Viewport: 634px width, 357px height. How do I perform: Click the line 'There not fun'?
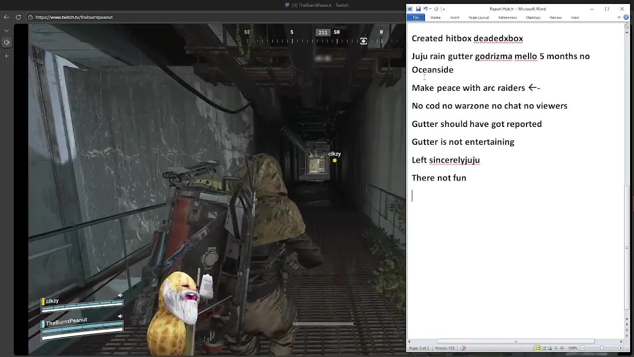[439, 178]
